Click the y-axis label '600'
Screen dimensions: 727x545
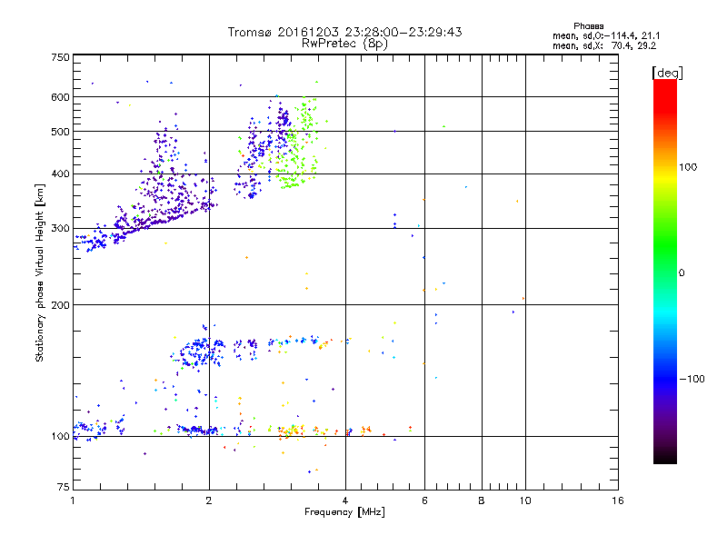point(60,97)
